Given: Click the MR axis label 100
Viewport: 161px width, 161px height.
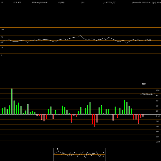Looking at the screenshot, I should (x=157, y=90).
